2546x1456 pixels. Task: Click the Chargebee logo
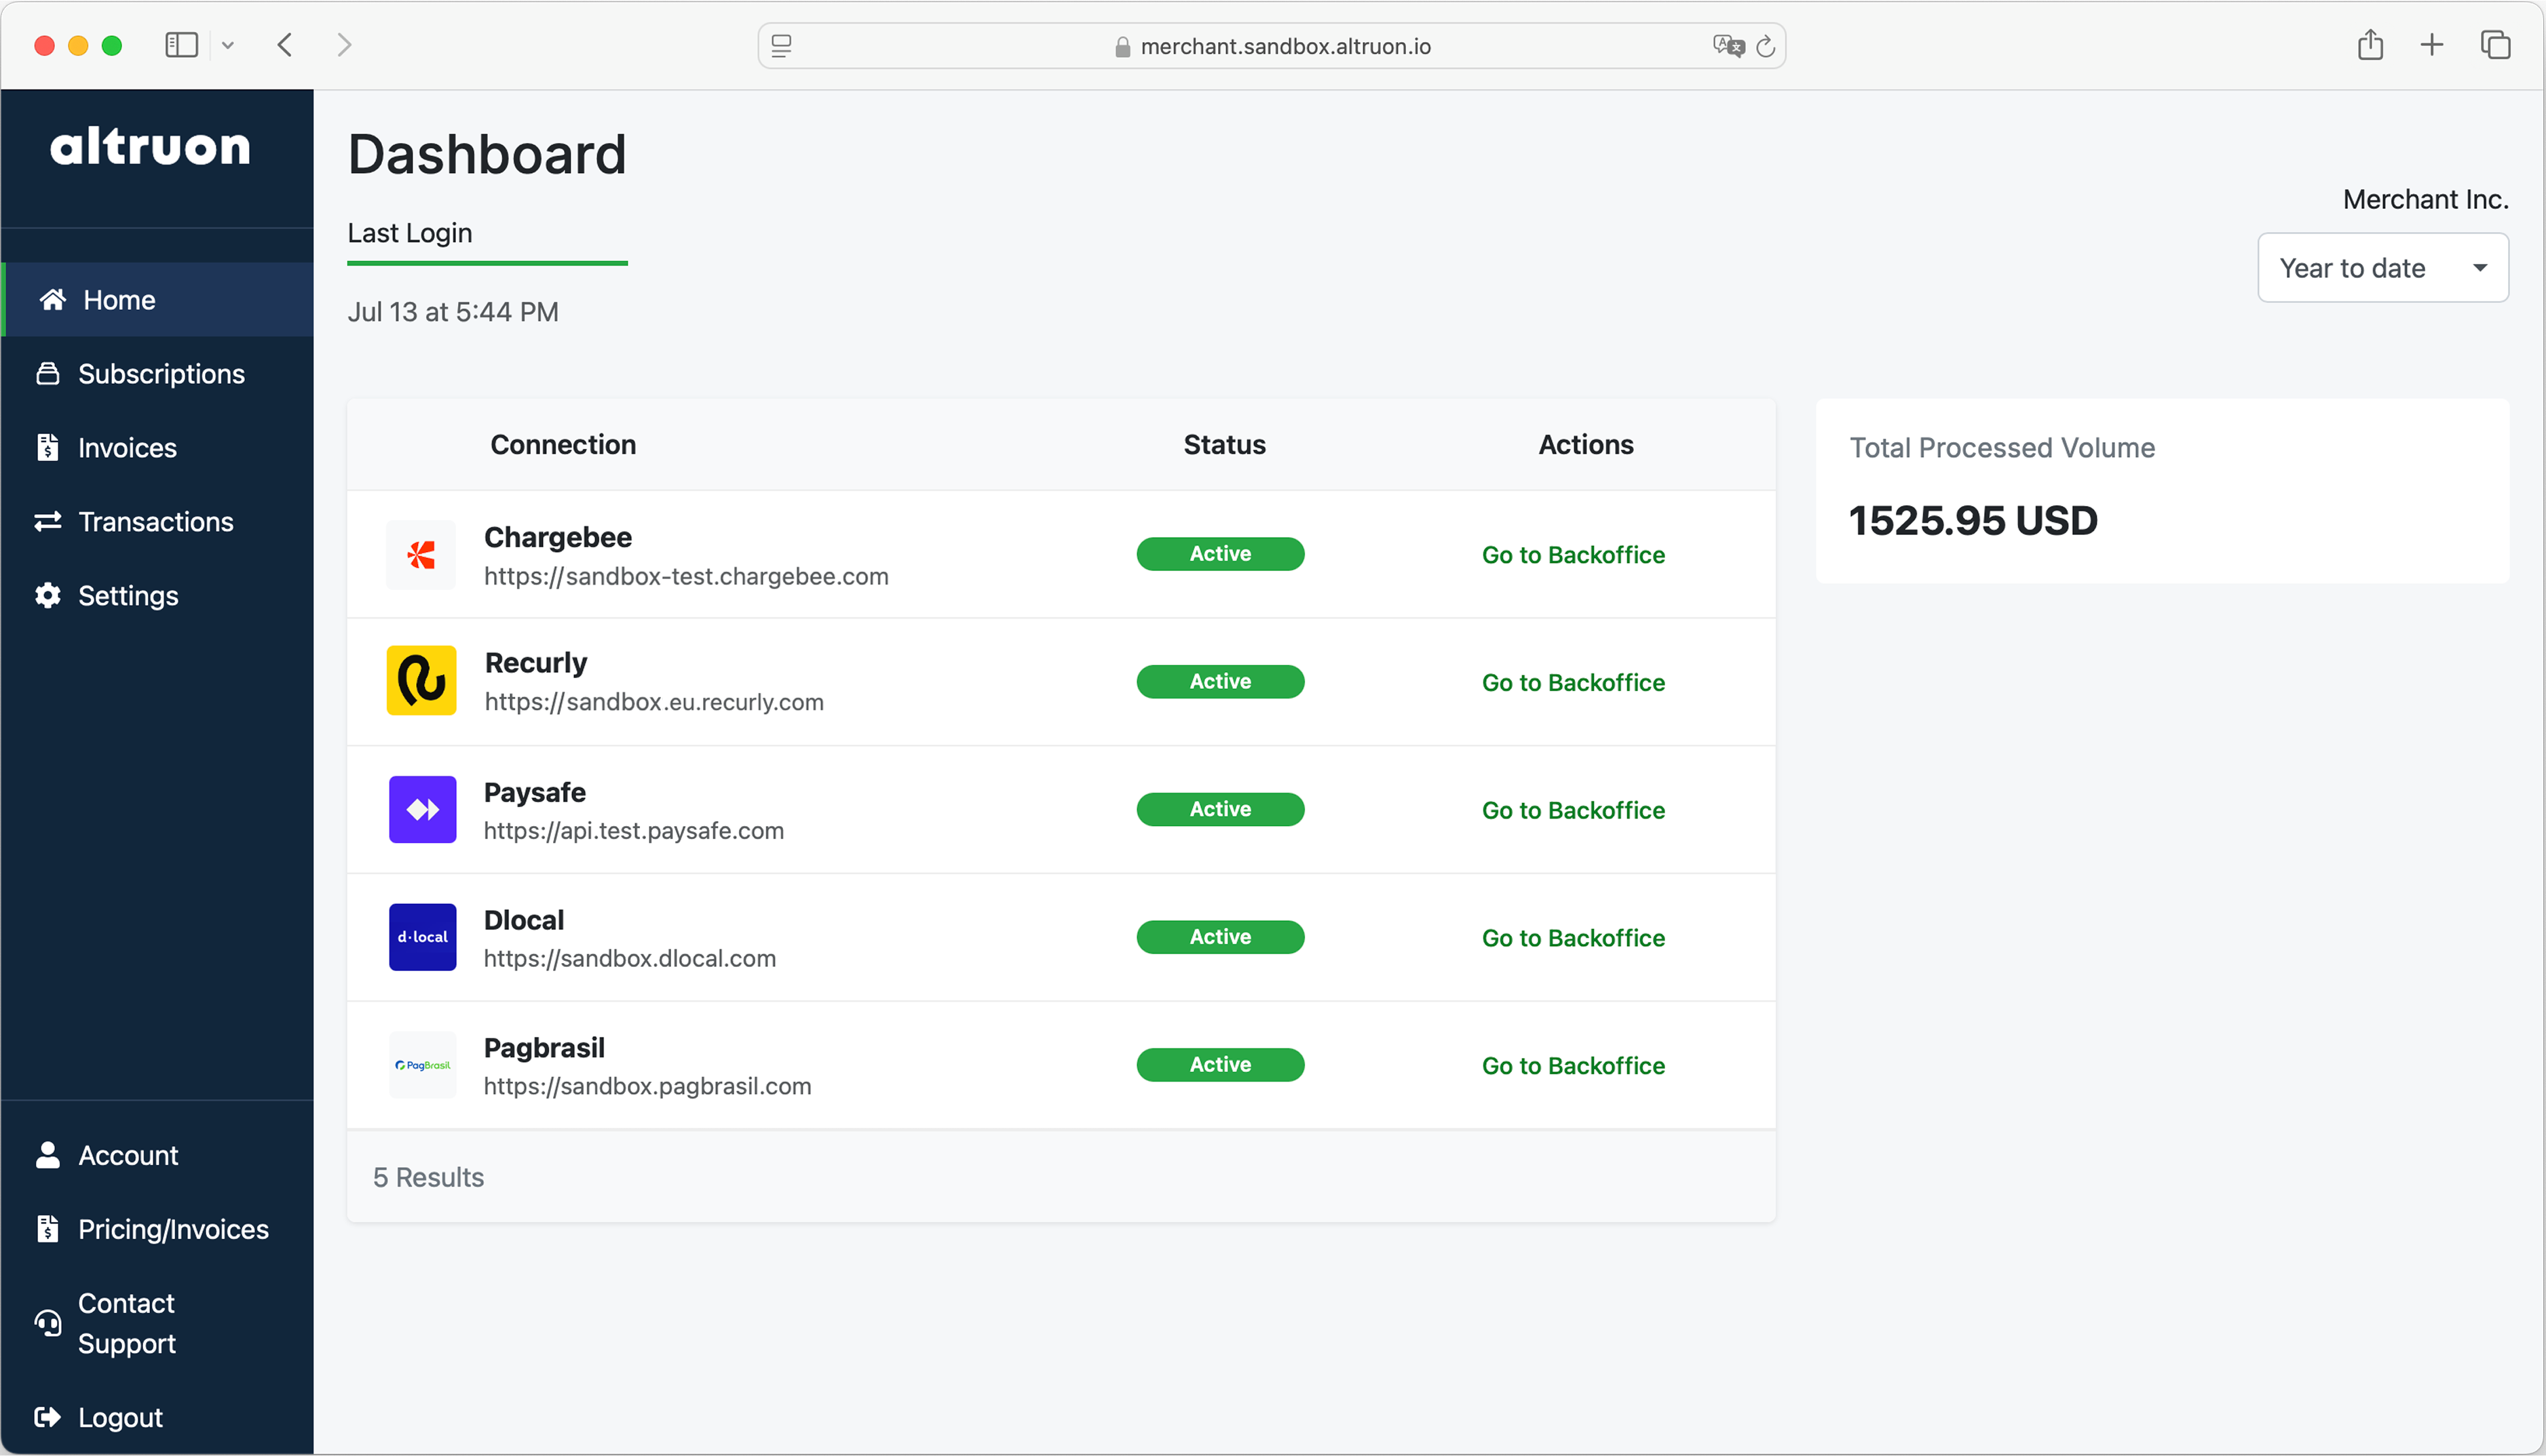421,555
